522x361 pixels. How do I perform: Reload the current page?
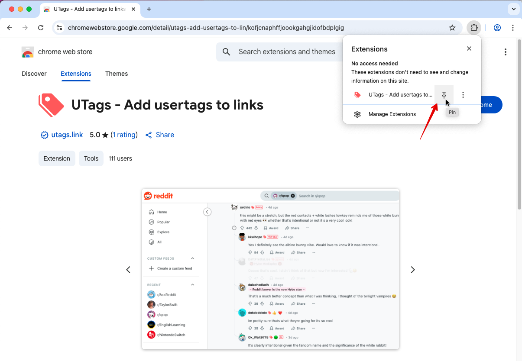(x=41, y=28)
